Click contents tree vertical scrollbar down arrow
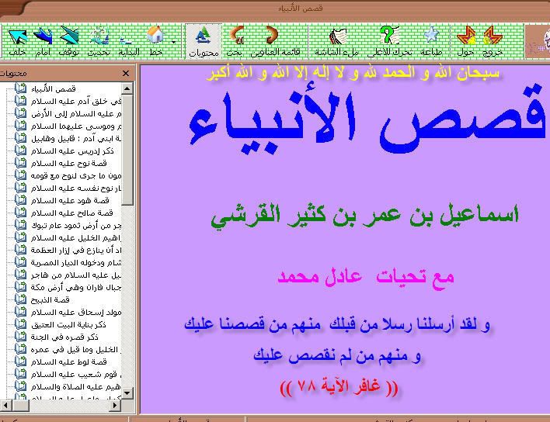Screen dimensions: 550x422 pyautogui.click(x=127, y=394)
